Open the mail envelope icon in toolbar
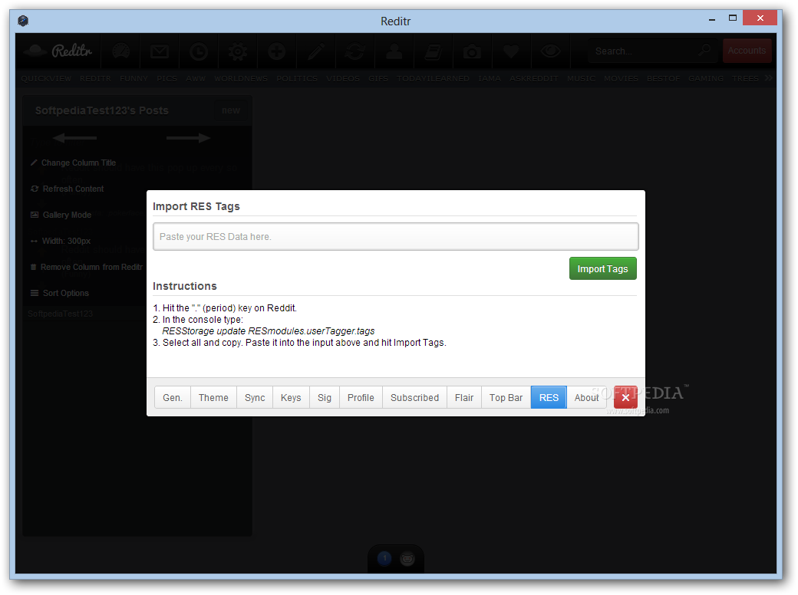Viewport: 798px width, 595px height. pyautogui.click(x=160, y=51)
